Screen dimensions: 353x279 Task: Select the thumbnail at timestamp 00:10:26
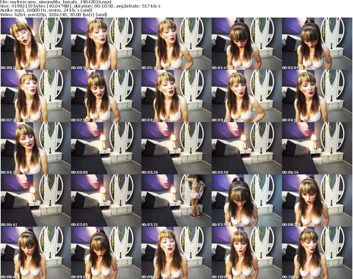317,253
